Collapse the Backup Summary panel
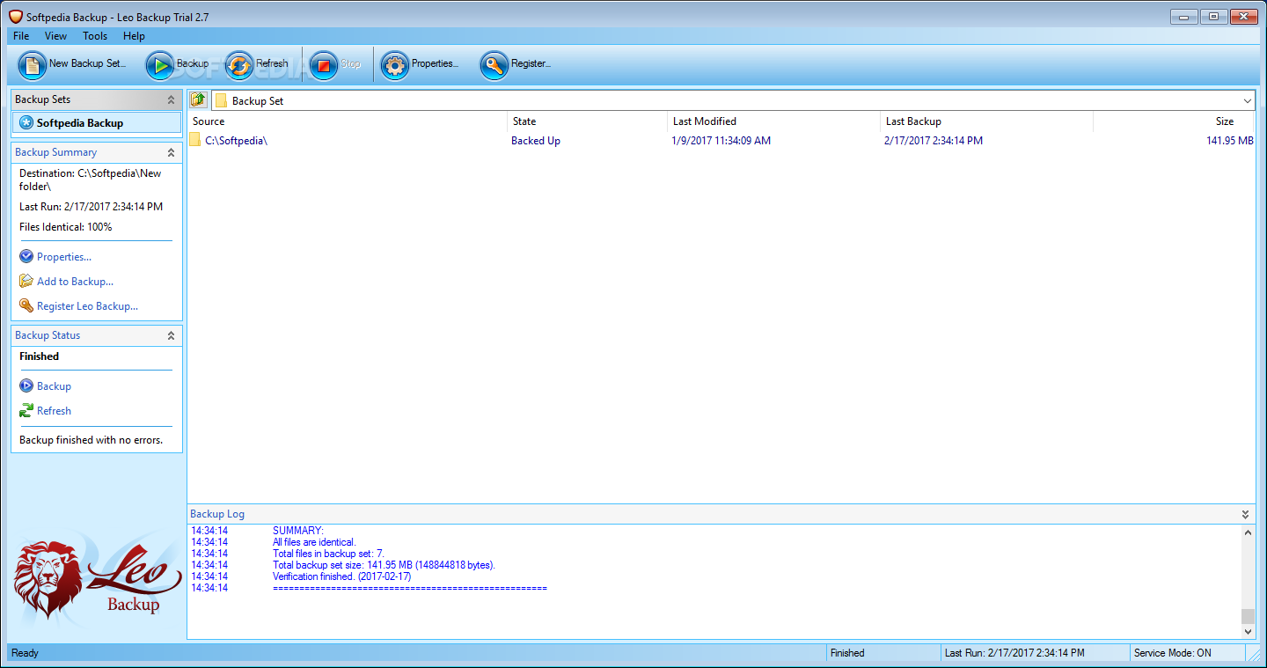This screenshot has height=668, width=1267. point(171,153)
